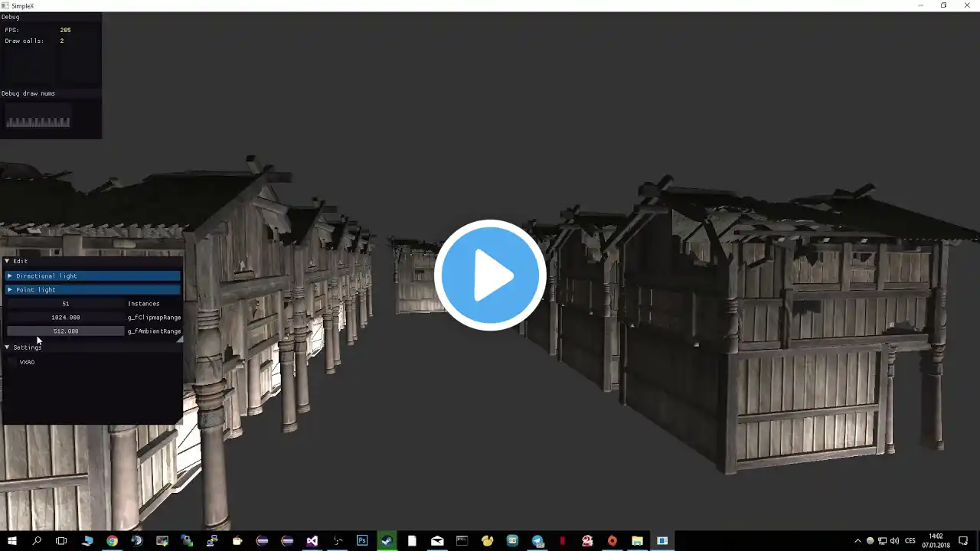Open Photoshop from the taskbar
The height and width of the screenshot is (551, 980).
(x=362, y=541)
